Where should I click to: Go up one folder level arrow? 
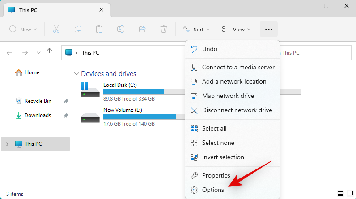pyautogui.click(x=49, y=52)
